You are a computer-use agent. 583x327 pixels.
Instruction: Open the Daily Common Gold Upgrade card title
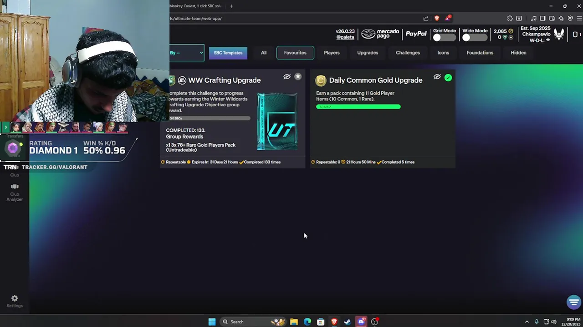(376, 80)
